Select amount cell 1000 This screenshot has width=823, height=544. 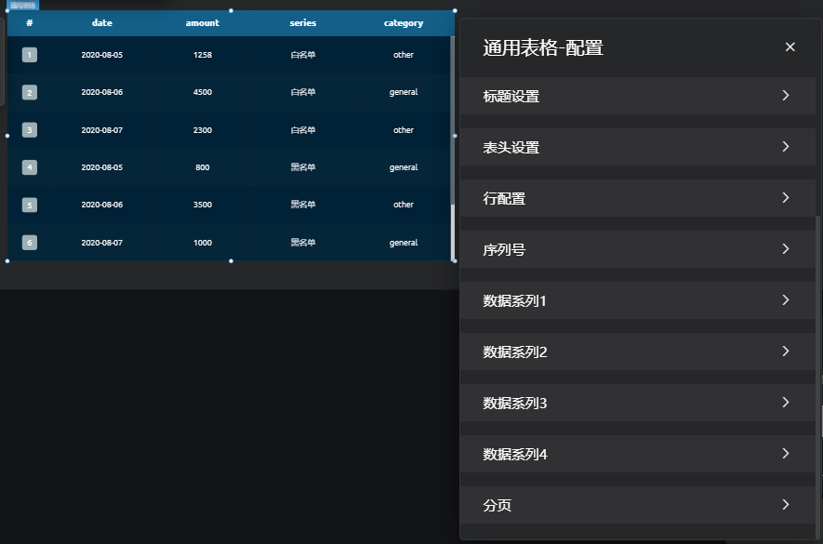point(203,242)
